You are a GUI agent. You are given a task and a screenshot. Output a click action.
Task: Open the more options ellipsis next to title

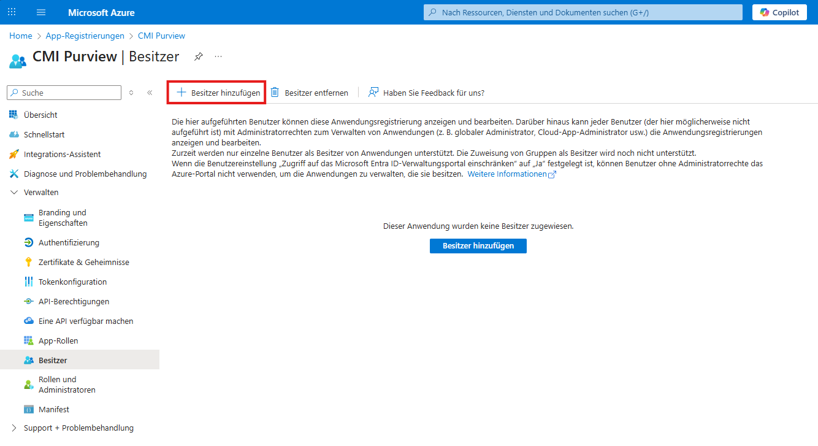click(x=218, y=56)
